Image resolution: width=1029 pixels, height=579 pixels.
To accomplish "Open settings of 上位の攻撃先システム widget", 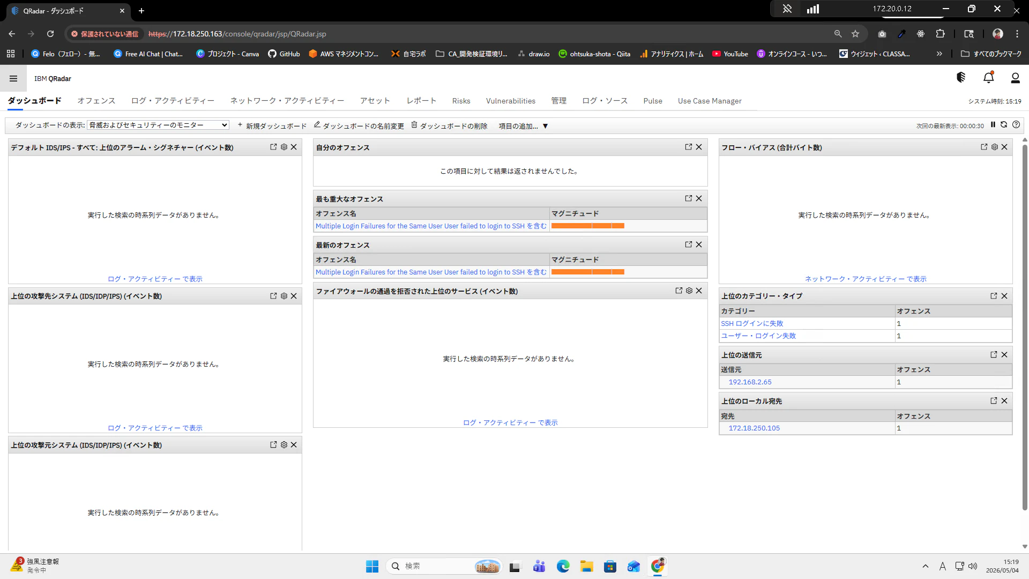I will 284,296.
